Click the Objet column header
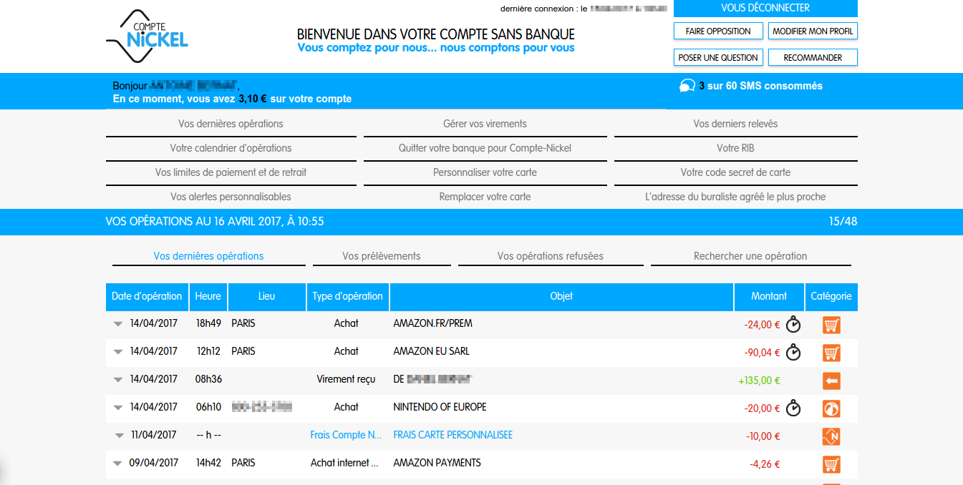This screenshot has width=963, height=485. tap(561, 296)
